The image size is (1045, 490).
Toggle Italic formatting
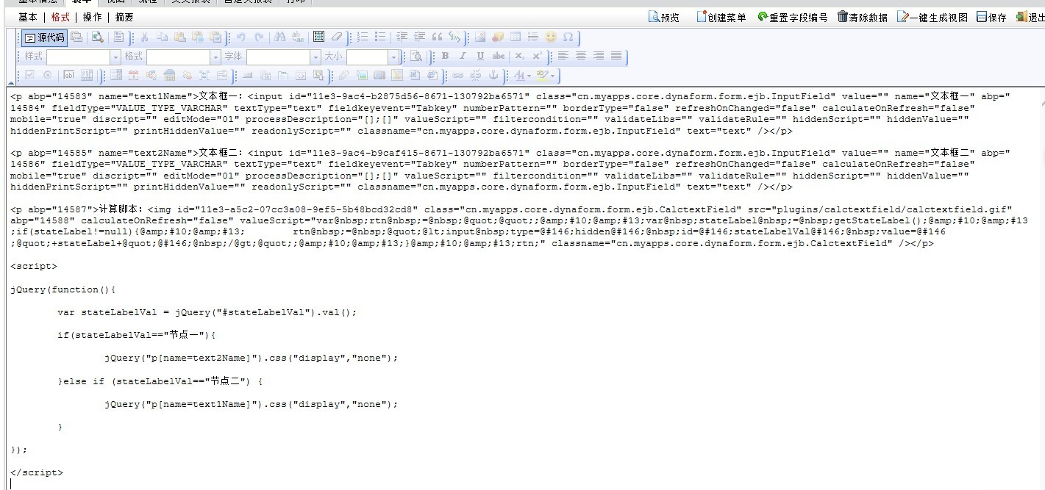tap(463, 56)
